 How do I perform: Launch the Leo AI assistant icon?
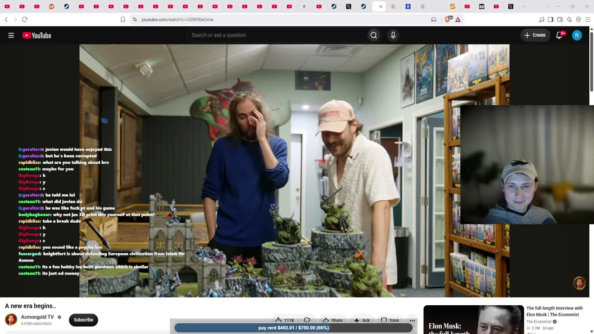pyautogui.click(x=569, y=19)
